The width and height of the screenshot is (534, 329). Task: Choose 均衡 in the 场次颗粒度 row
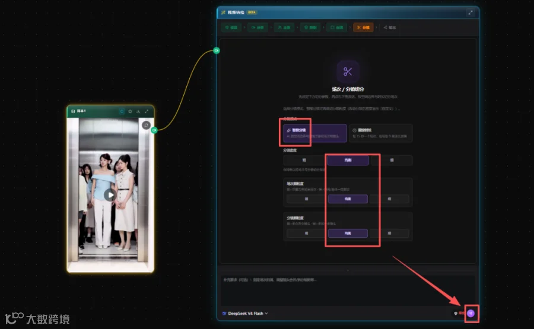[348, 199]
